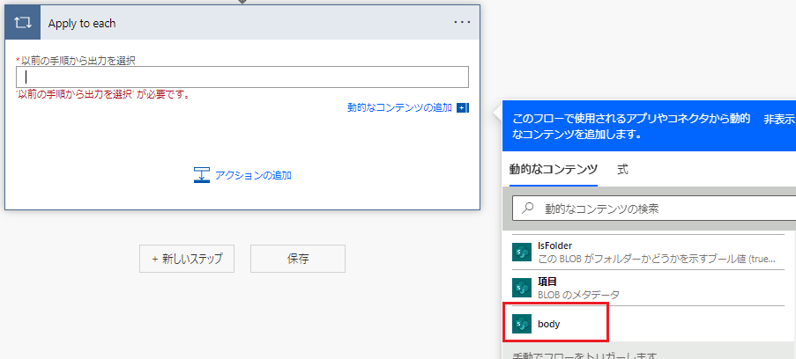796x359 pixels.
Task: Click the アクションの追加 insert icon
Action: [x=201, y=175]
